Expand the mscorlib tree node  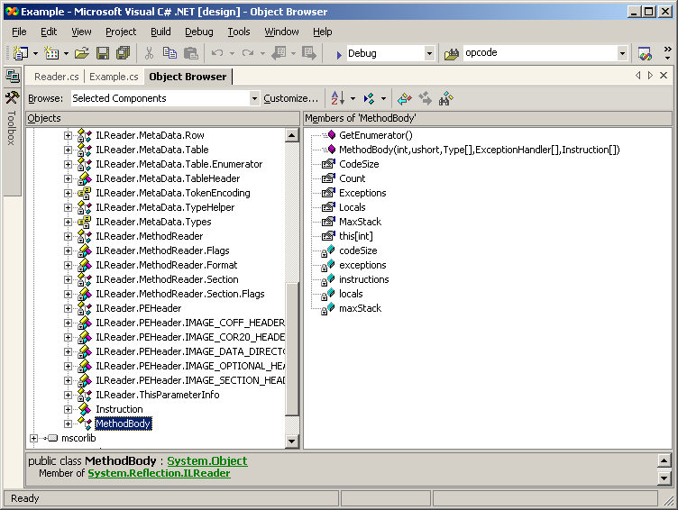click(34, 438)
